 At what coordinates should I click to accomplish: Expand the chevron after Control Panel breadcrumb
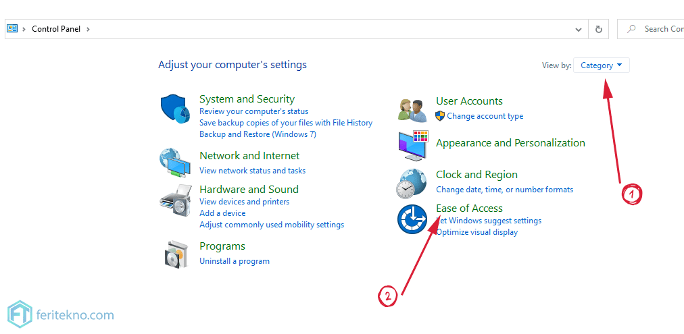88,29
